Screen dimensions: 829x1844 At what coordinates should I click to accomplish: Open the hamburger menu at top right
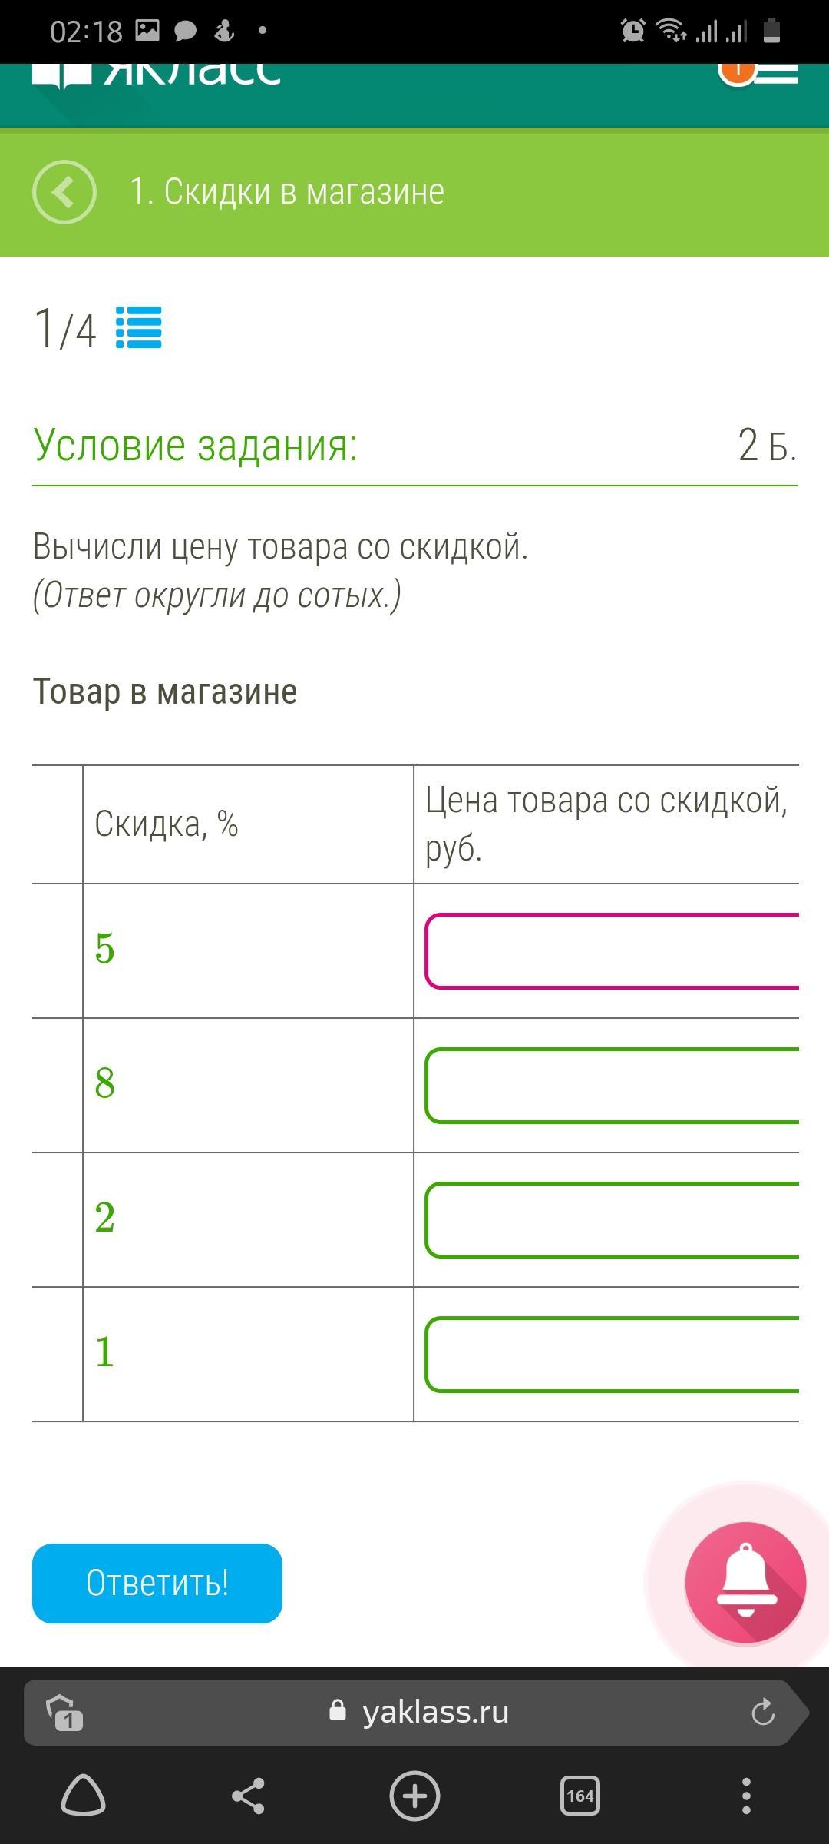[x=777, y=72]
